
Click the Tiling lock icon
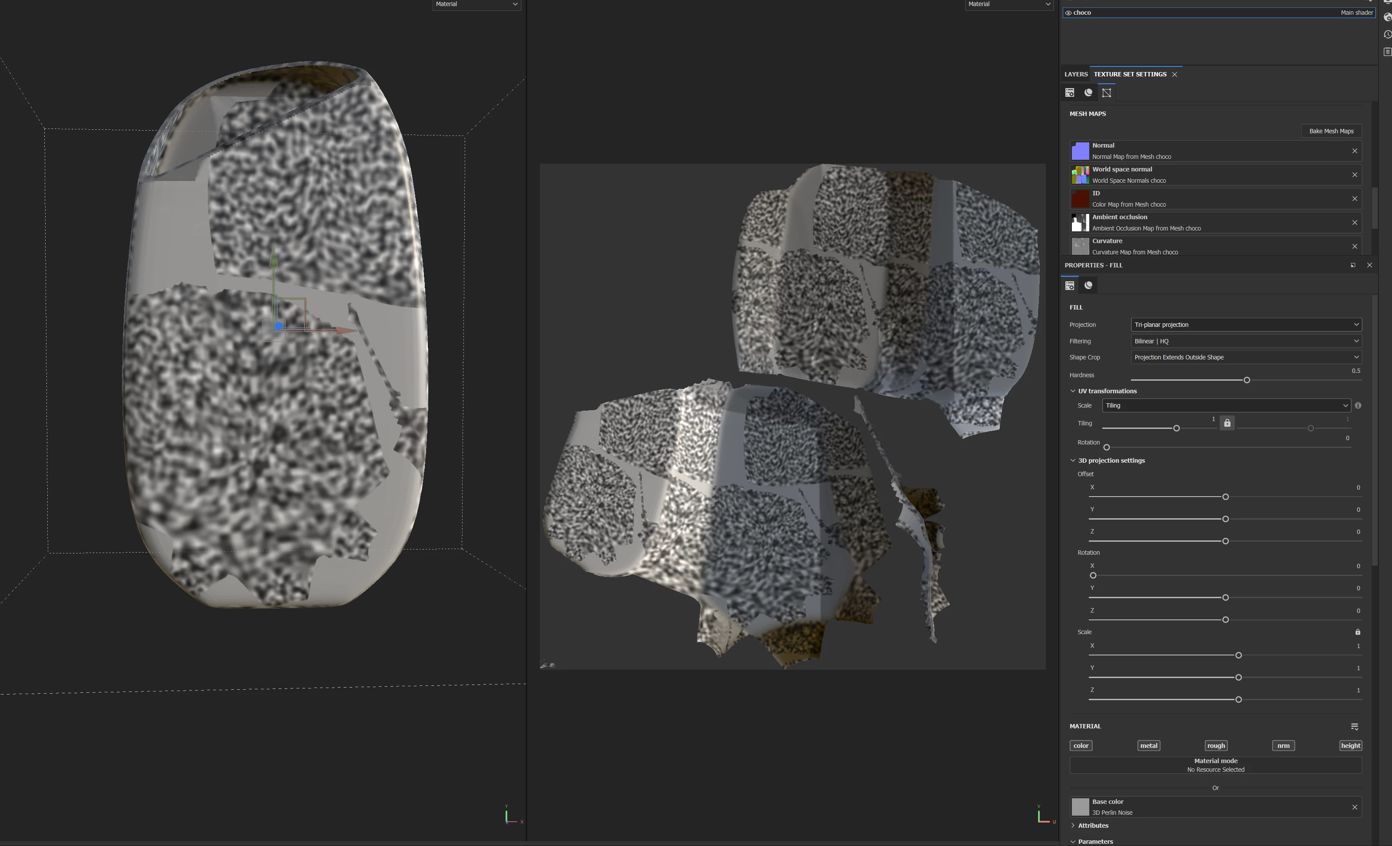[x=1227, y=423]
